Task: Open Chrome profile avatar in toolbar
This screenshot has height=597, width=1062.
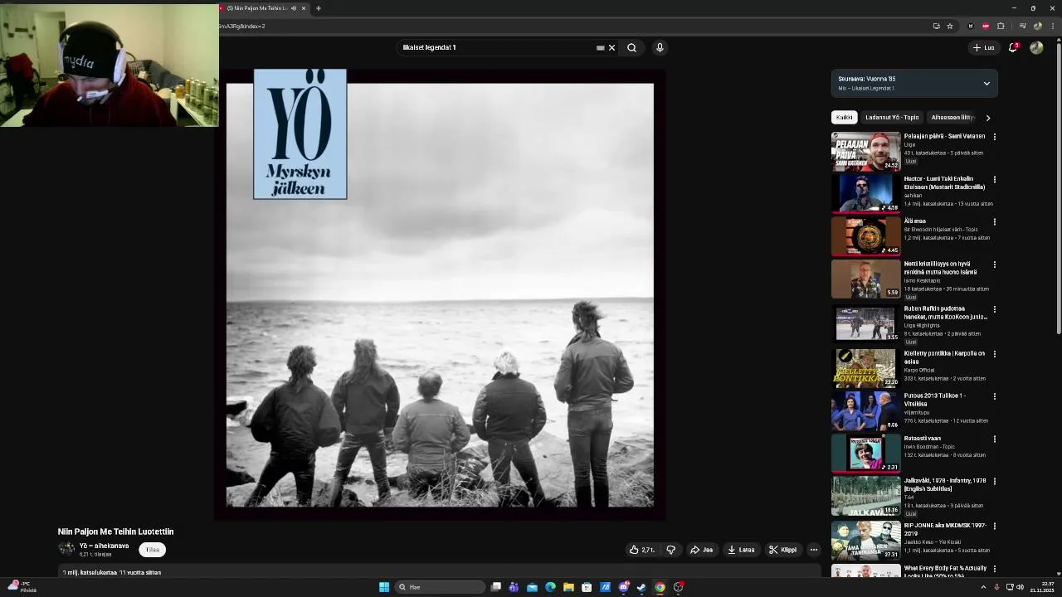Action: [1038, 26]
